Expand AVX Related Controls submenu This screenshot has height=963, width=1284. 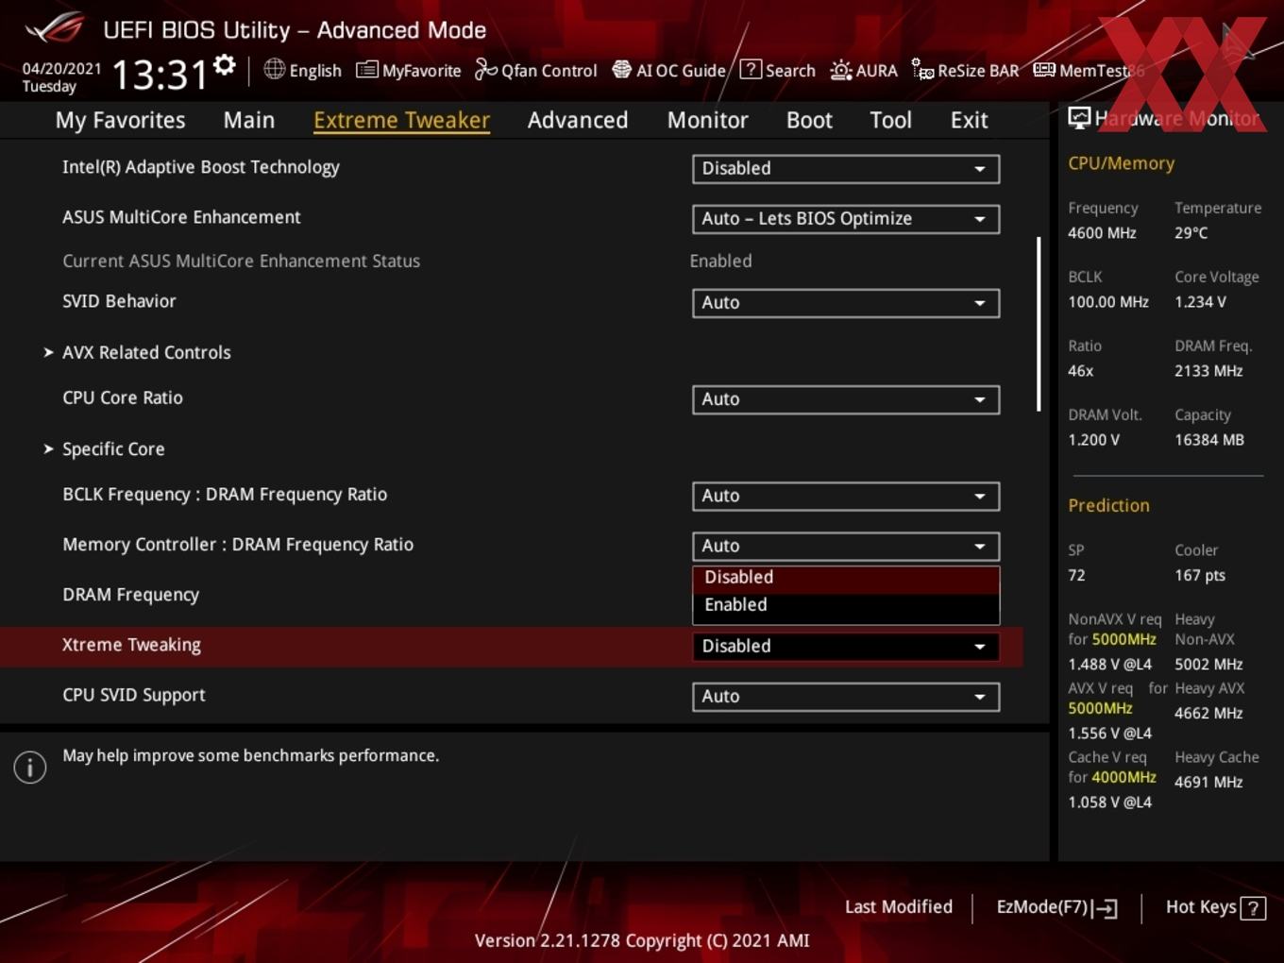click(146, 352)
